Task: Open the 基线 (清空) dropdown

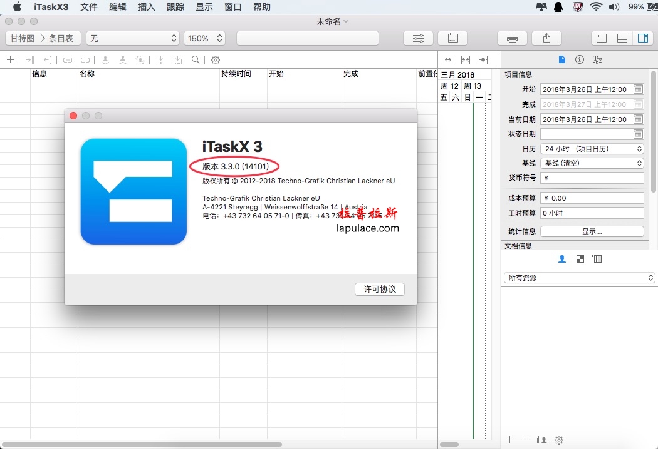Action: 592,163
